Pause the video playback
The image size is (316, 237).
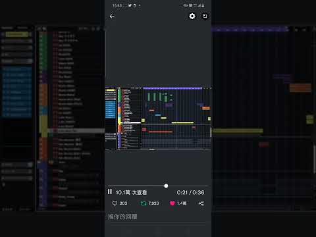coord(110,192)
